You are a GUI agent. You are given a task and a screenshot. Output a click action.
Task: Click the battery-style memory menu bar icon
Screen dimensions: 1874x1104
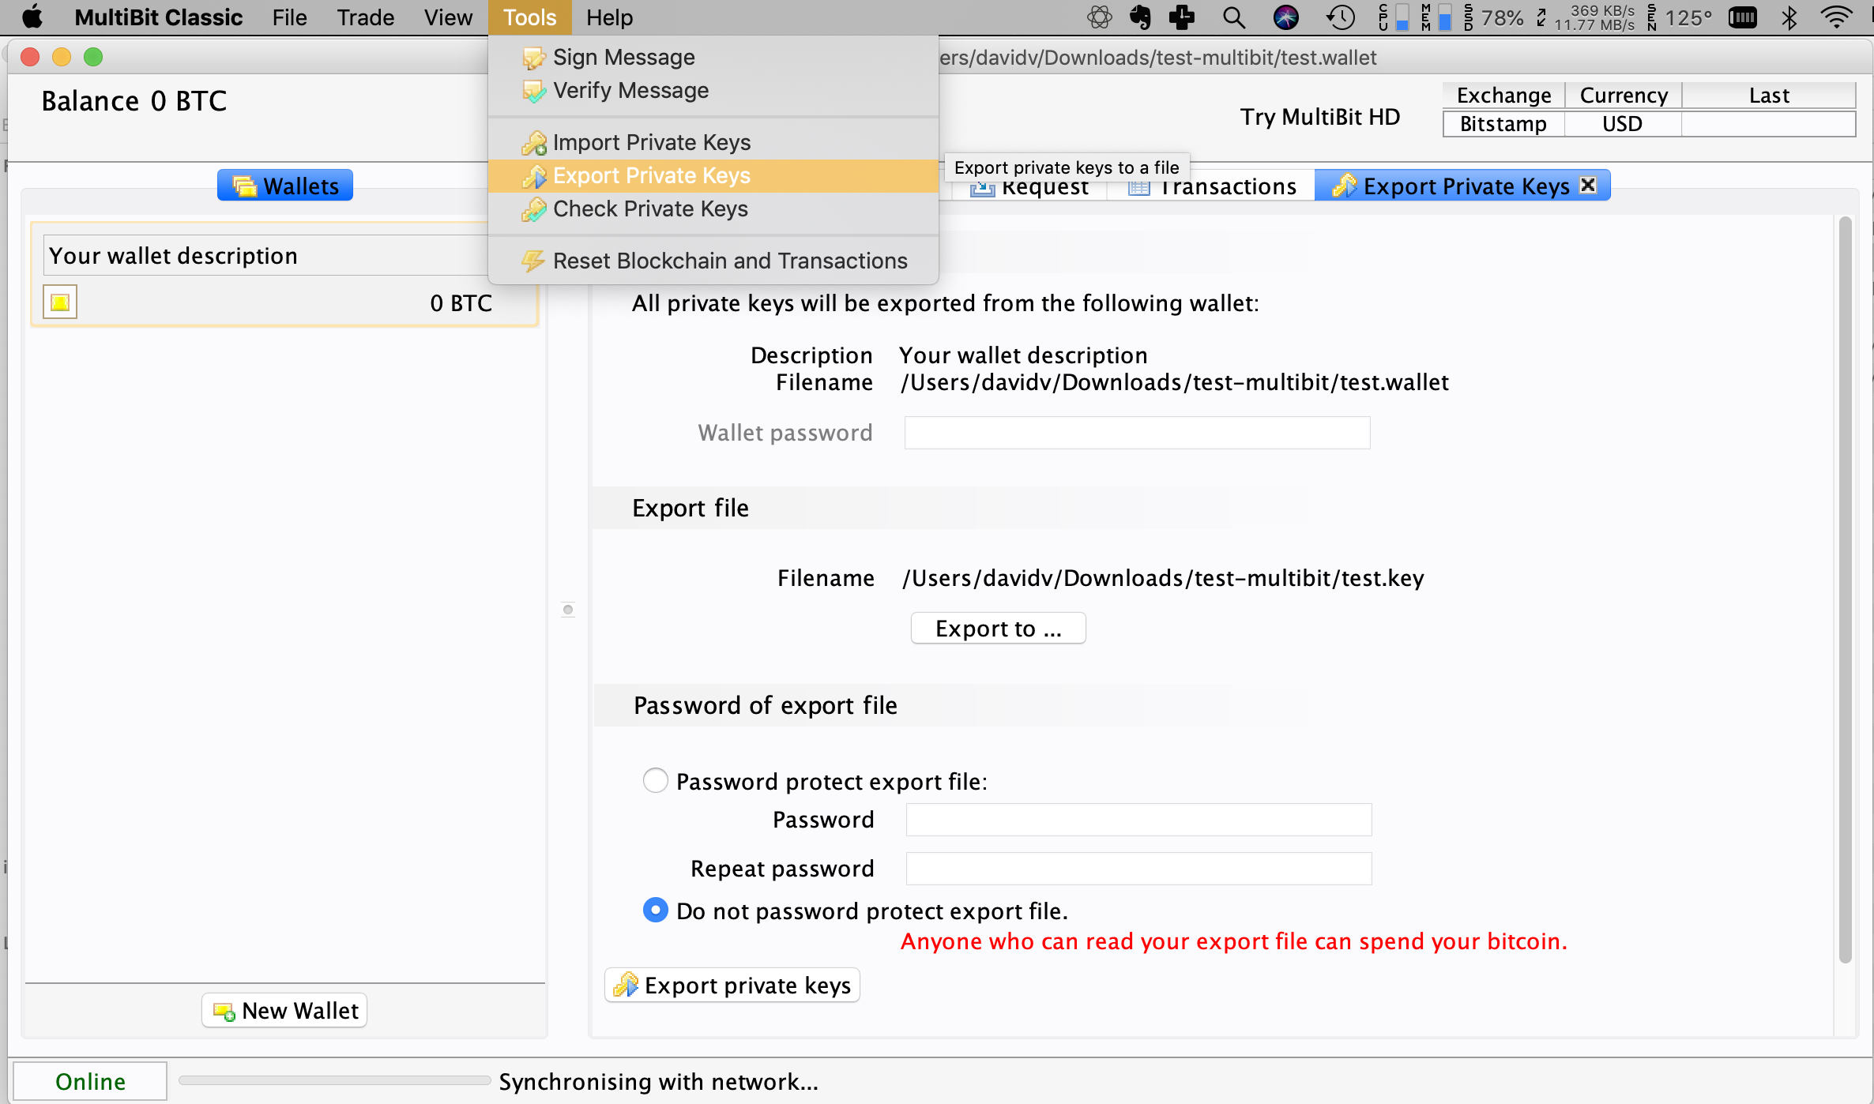pos(1743,17)
